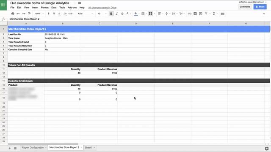The height and width of the screenshot is (152, 271).
Task: Undo the last action
Action: click(18, 14)
